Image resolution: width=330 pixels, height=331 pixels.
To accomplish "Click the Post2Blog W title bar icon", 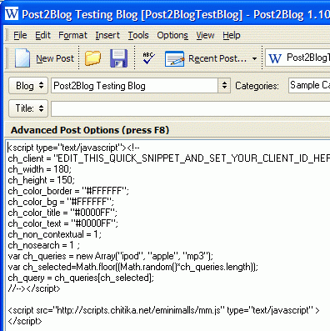I will pos(12,13).
